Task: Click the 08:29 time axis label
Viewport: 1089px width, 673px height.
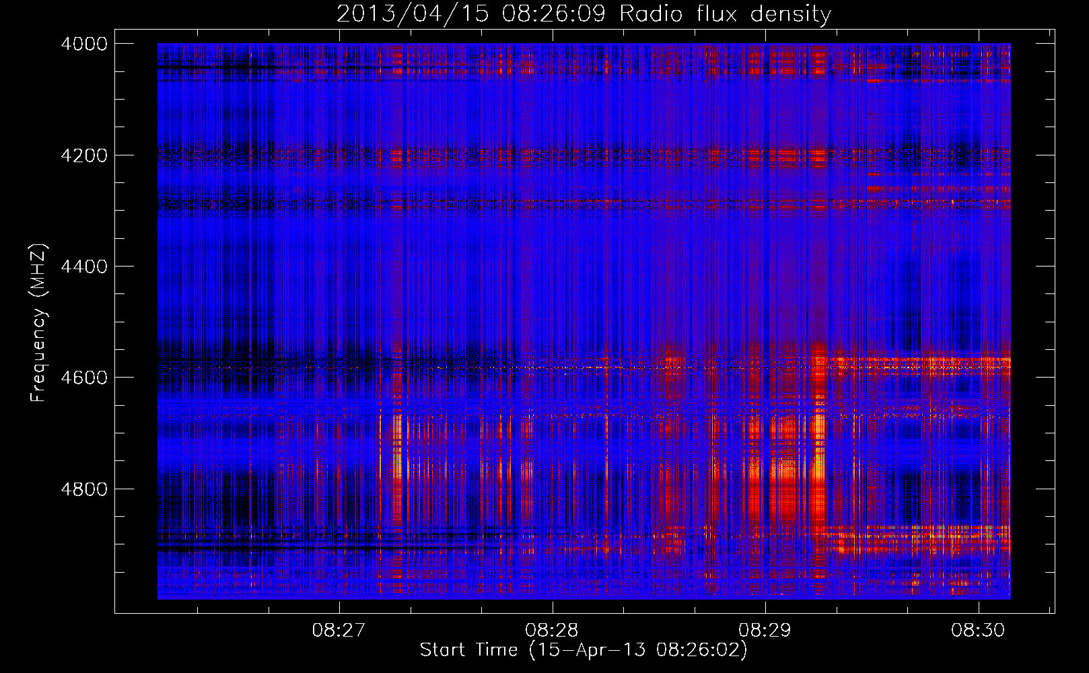Action: 765,630
